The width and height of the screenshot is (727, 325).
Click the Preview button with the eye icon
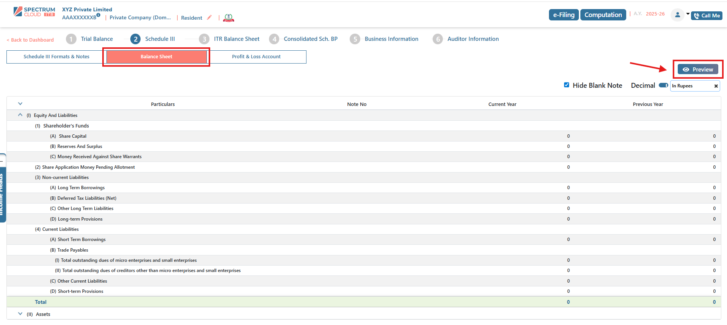[x=698, y=69]
